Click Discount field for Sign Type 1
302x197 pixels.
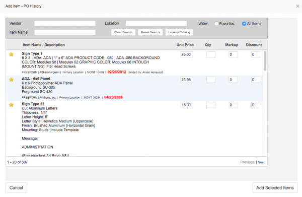pyautogui.click(x=256, y=54)
